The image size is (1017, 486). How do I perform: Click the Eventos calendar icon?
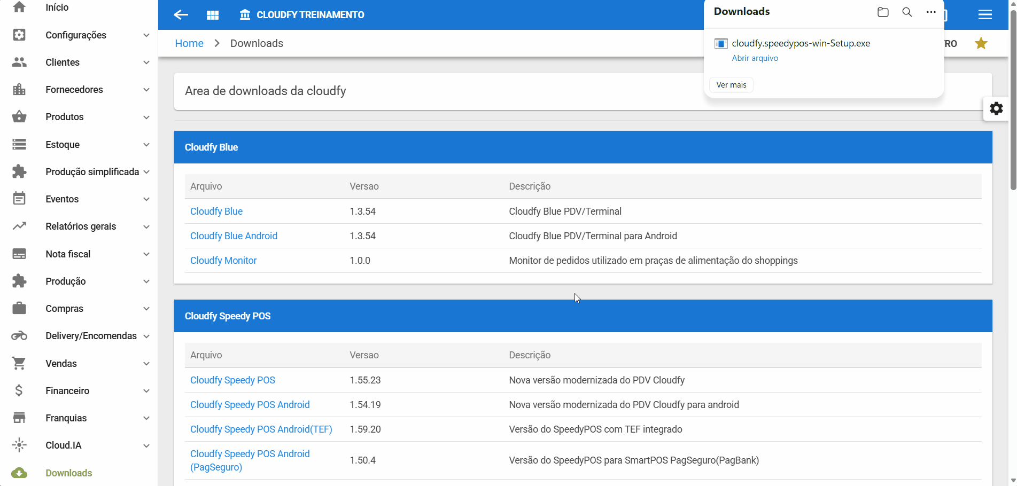[19, 199]
